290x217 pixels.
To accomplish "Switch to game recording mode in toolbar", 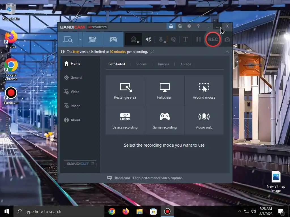I will [113, 39].
